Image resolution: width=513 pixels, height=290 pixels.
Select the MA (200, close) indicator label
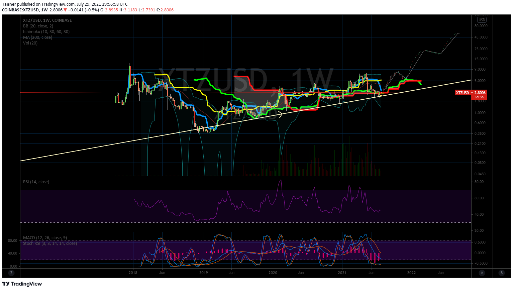(37, 37)
